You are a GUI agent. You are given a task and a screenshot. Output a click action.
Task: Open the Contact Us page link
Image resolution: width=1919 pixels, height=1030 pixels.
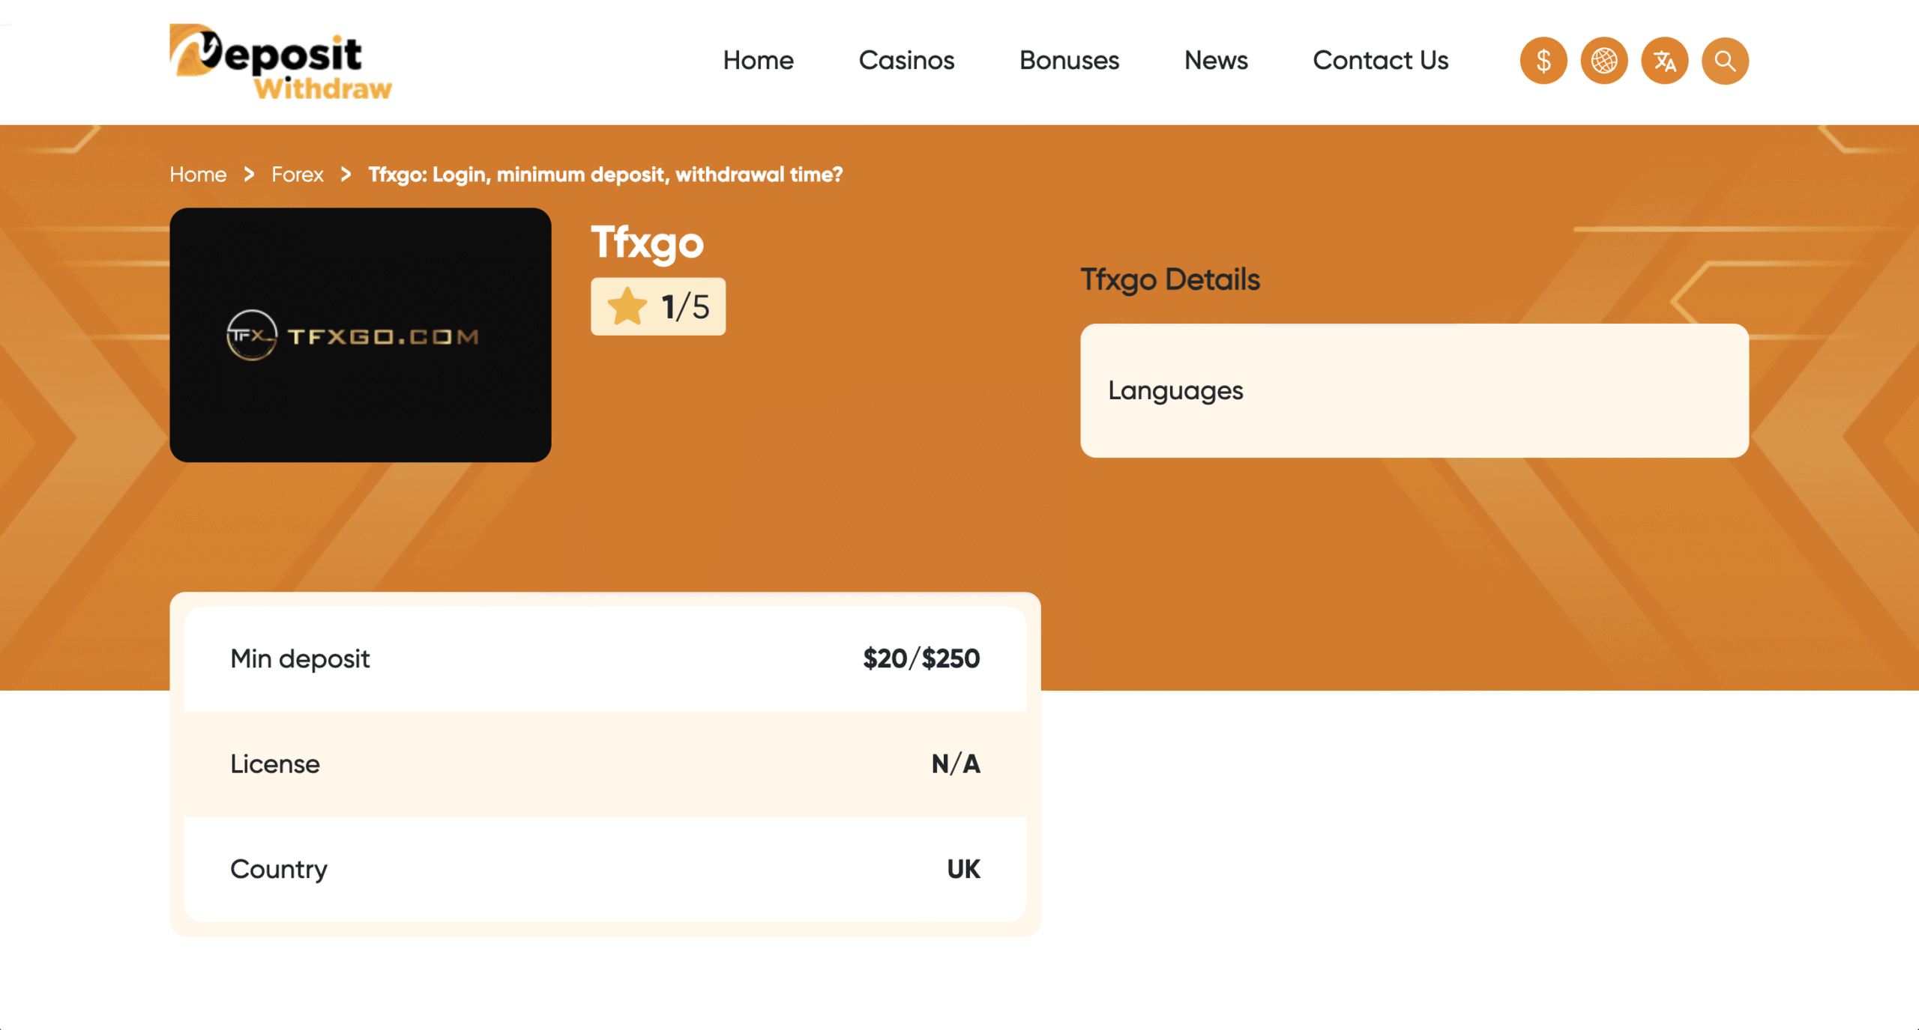(1380, 60)
